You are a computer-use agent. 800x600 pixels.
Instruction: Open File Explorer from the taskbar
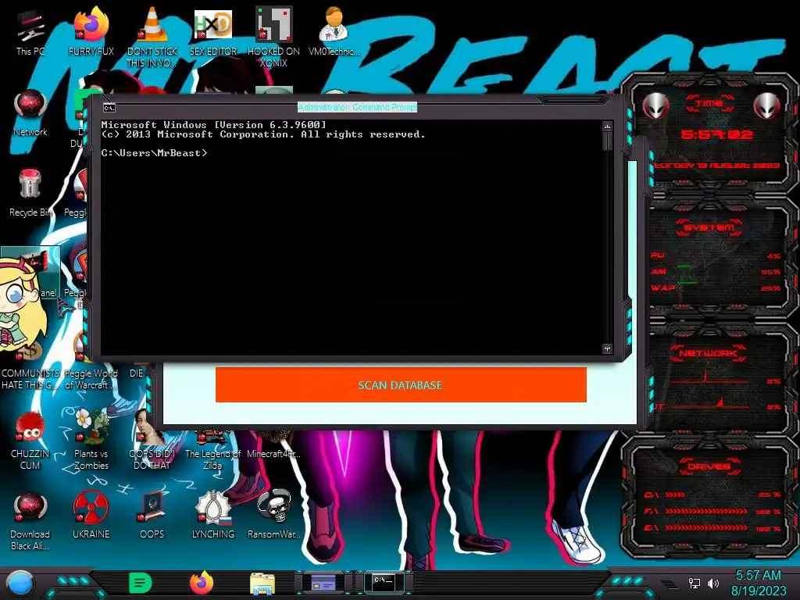click(262, 584)
